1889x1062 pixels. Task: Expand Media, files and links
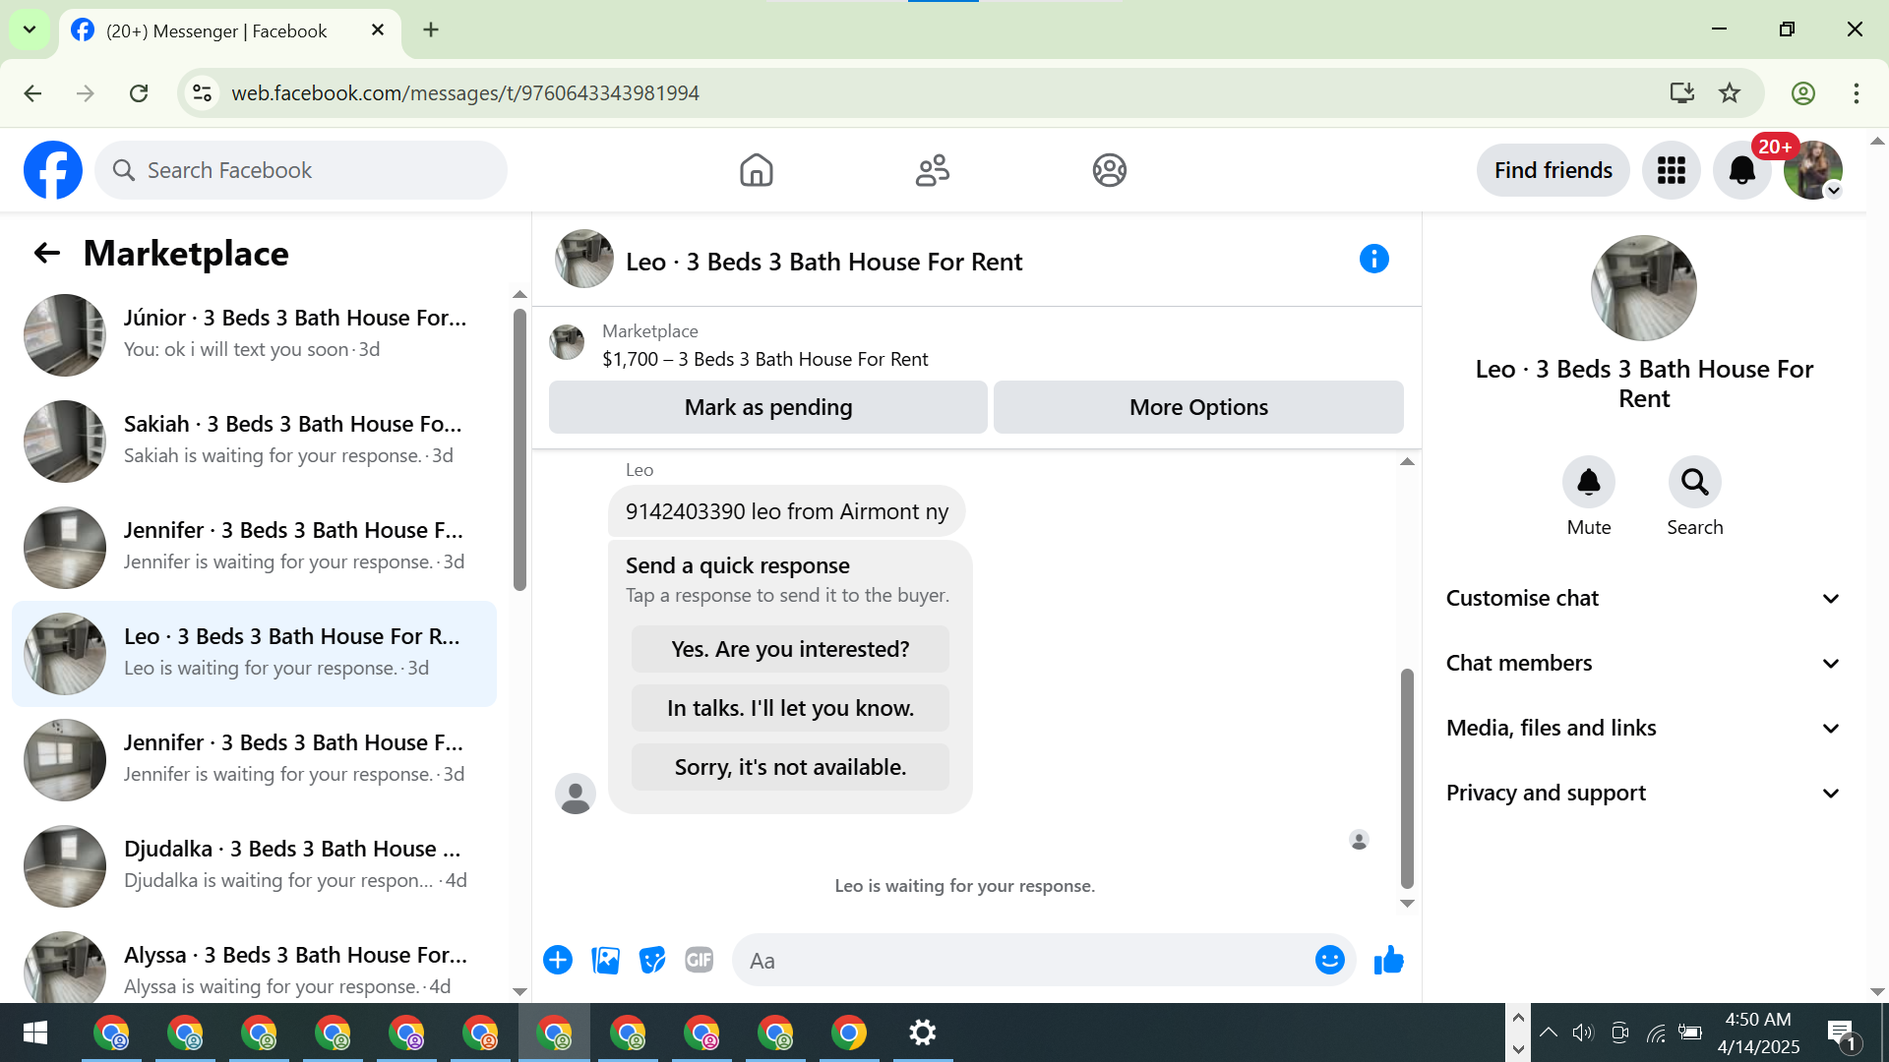pos(1642,728)
